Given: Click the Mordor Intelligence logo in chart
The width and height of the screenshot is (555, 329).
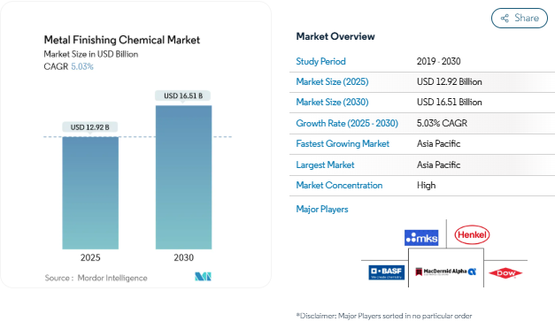Looking at the screenshot, I should pos(203,277).
